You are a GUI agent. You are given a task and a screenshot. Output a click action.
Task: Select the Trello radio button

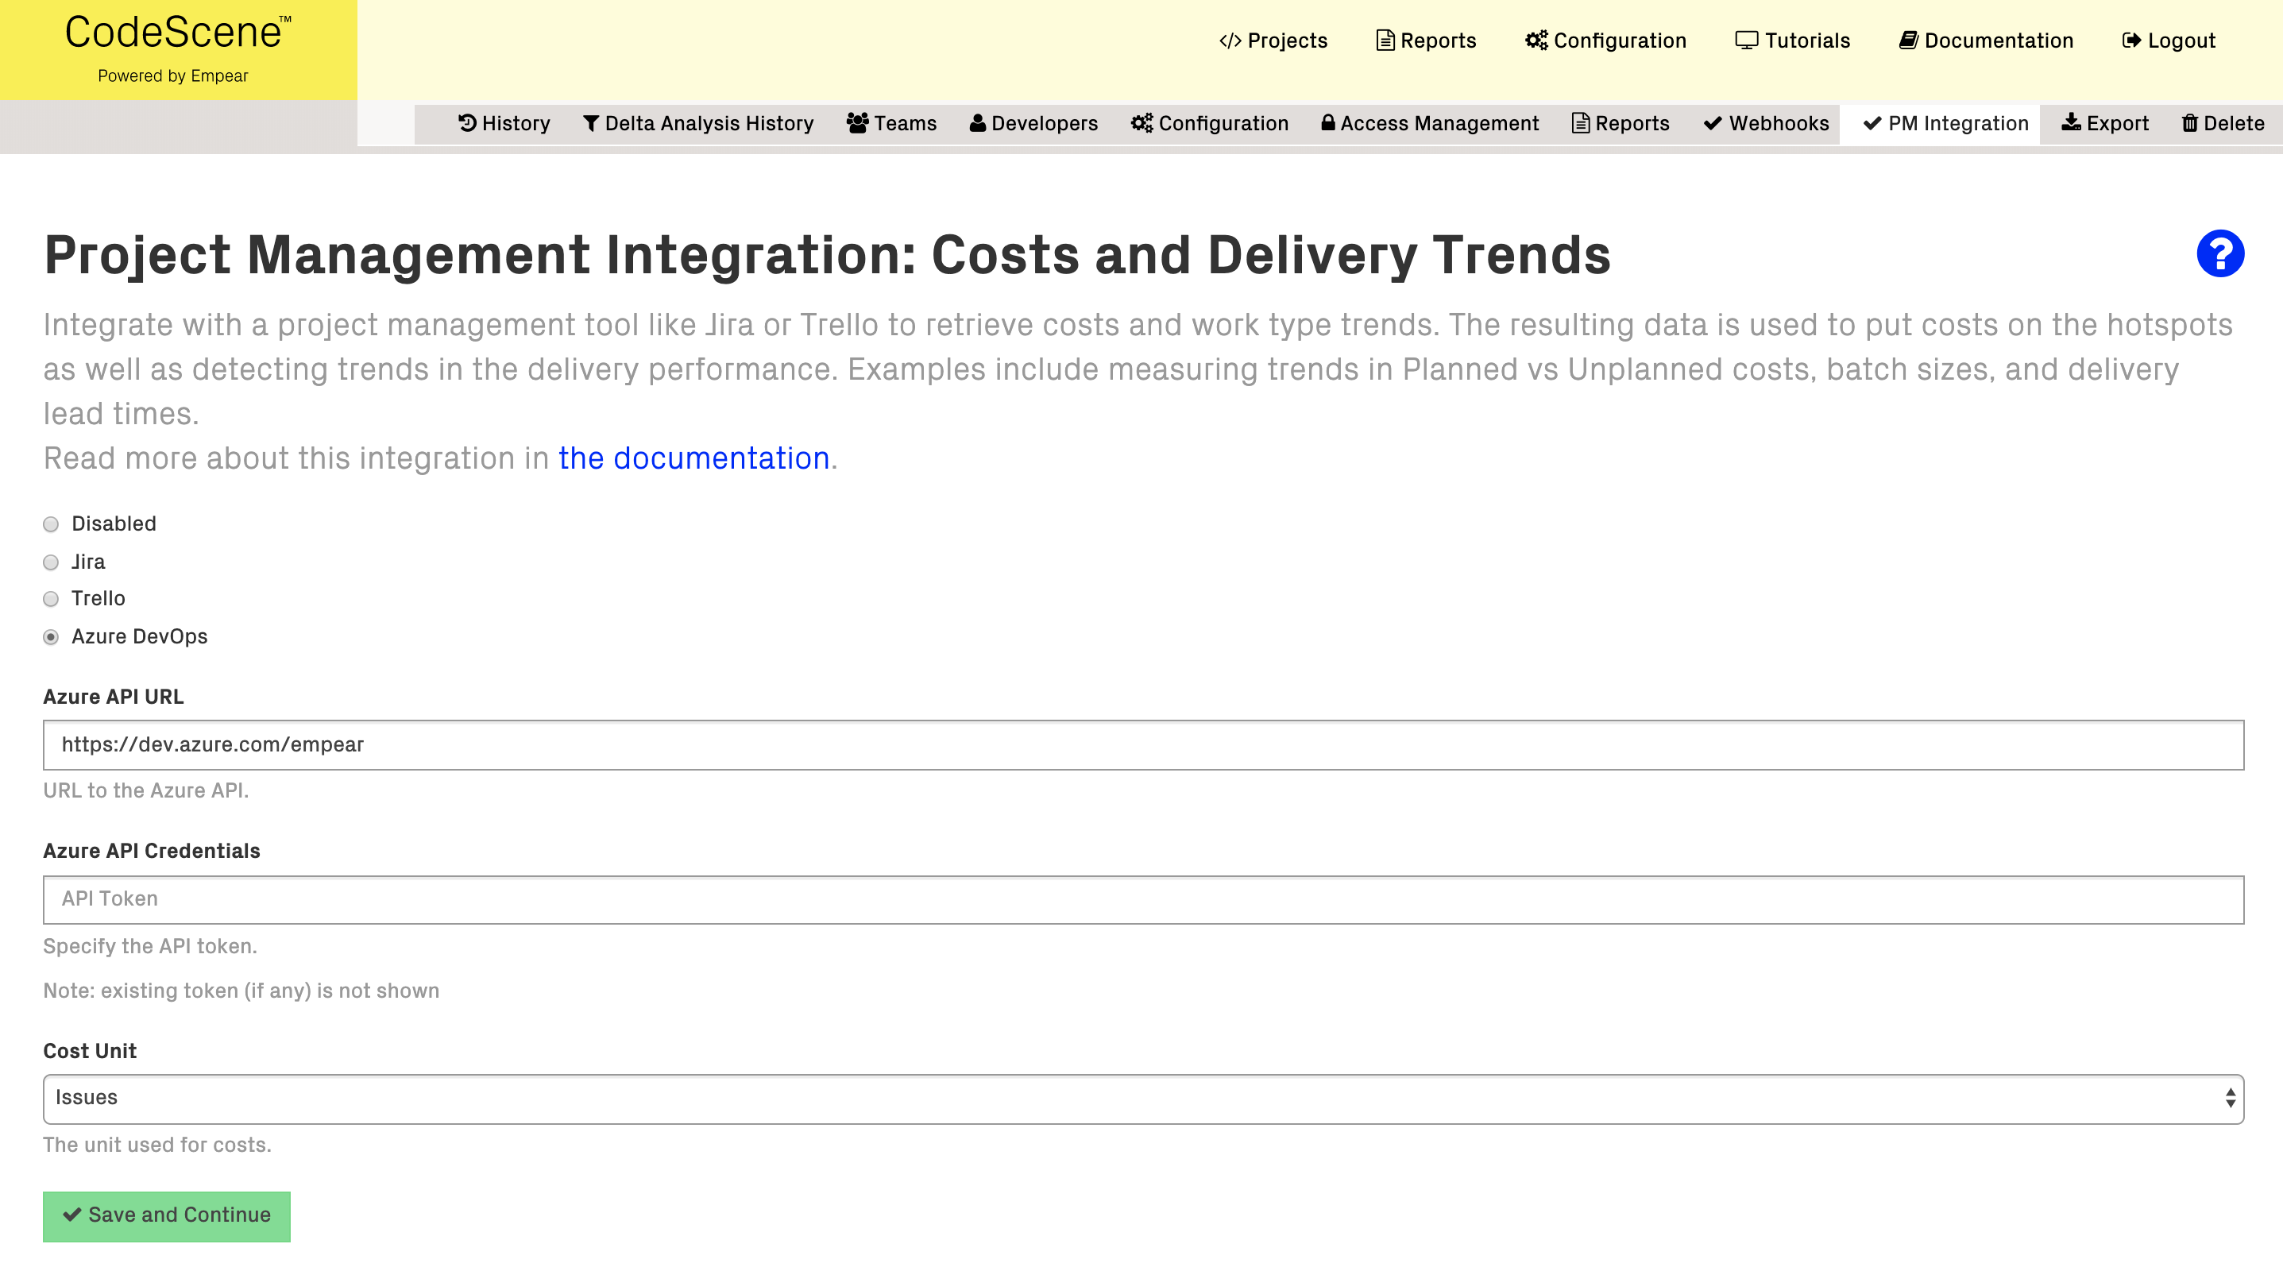pyautogui.click(x=51, y=599)
